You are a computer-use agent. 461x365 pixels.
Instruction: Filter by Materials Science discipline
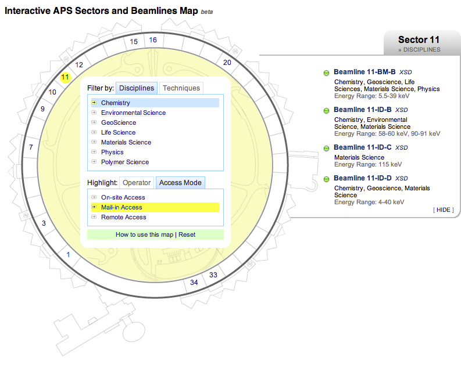126,142
